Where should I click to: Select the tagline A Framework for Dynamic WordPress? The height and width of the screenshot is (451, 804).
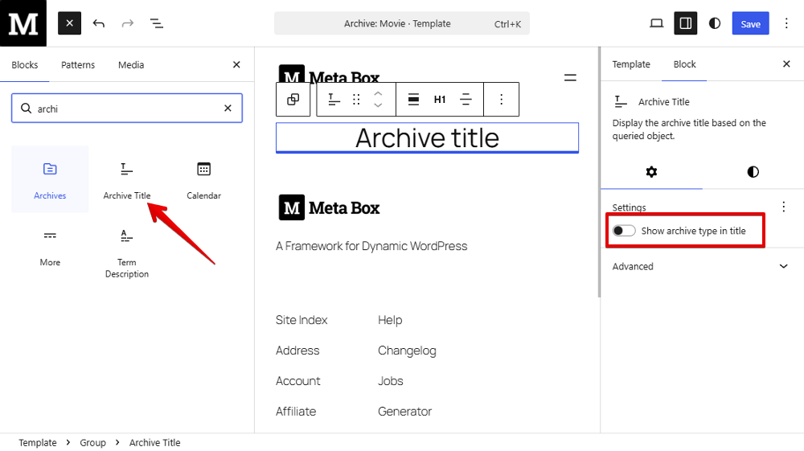tap(371, 246)
